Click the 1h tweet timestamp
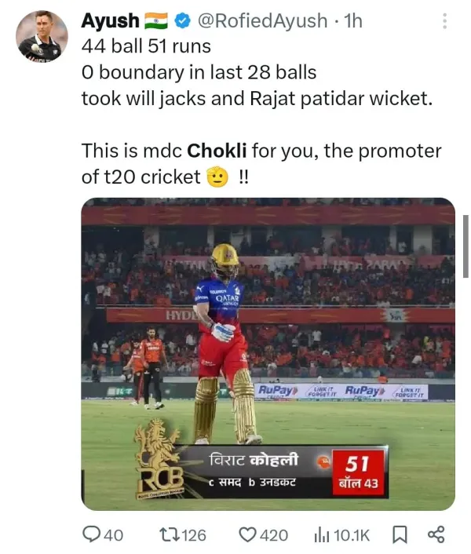The width and height of the screenshot is (471, 554). (353, 21)
